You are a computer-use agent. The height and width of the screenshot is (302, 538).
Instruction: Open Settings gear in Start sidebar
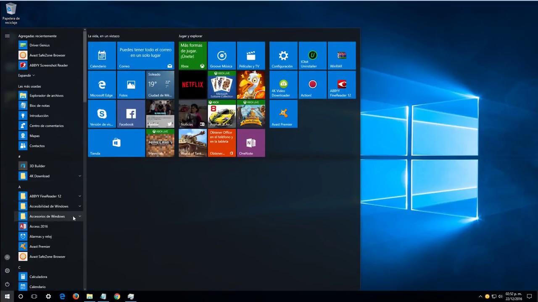(7, 271)
